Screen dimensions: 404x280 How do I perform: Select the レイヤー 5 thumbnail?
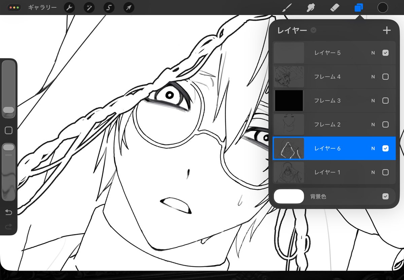289,53
